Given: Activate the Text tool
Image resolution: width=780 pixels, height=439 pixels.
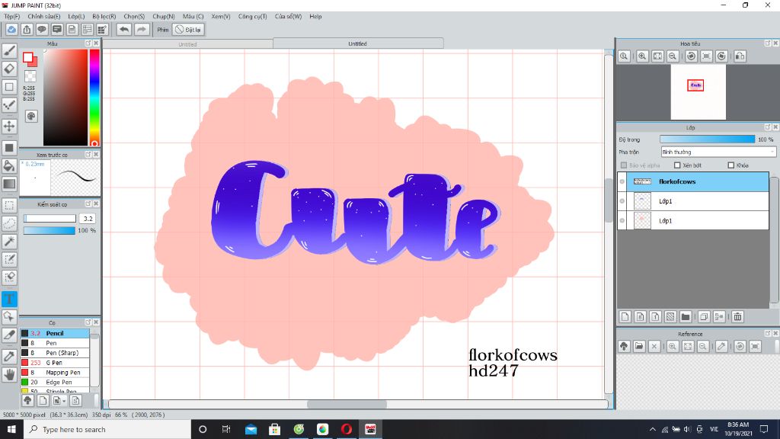Looking at the screenshot, I should tap(9, 299).
